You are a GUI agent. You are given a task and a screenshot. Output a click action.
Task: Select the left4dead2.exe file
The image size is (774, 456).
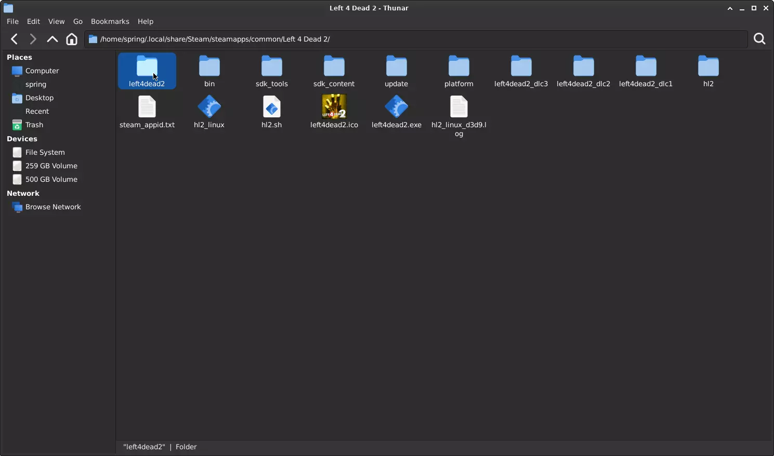[x=396, y=108]
